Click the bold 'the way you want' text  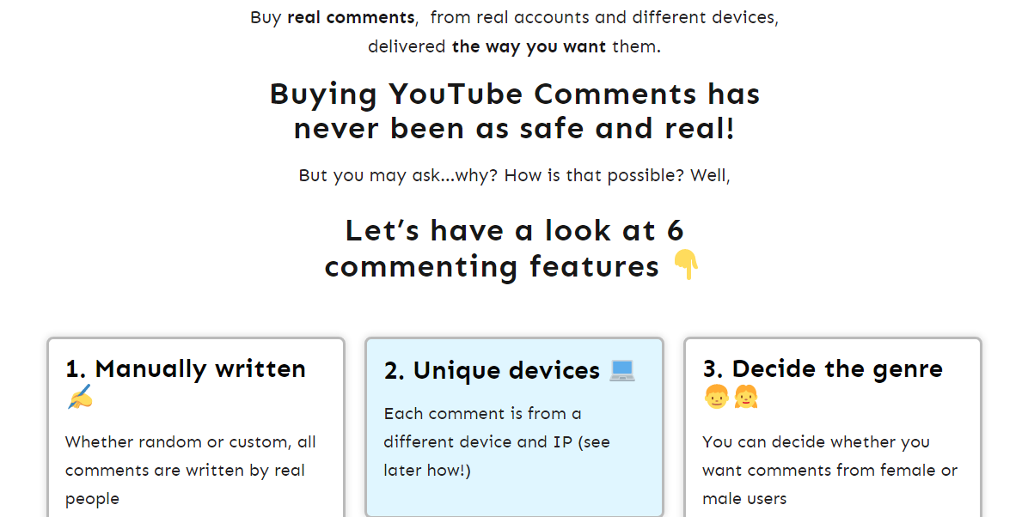[x=529, y=46]
